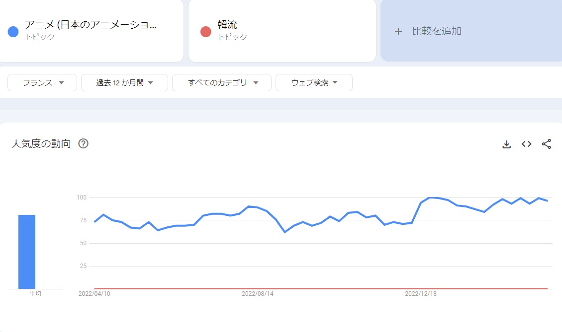Click the blue dot beside アニメ

tap(13, 32)
